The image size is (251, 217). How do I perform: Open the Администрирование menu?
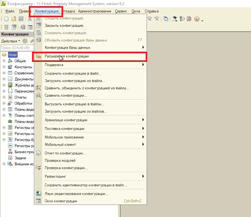(x=94, y=11)
